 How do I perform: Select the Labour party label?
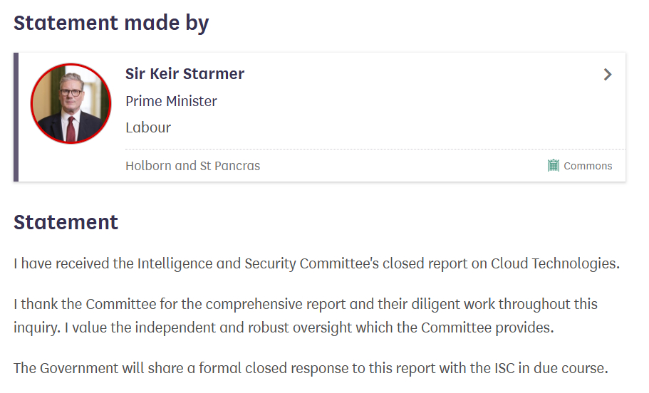point(148,128)
